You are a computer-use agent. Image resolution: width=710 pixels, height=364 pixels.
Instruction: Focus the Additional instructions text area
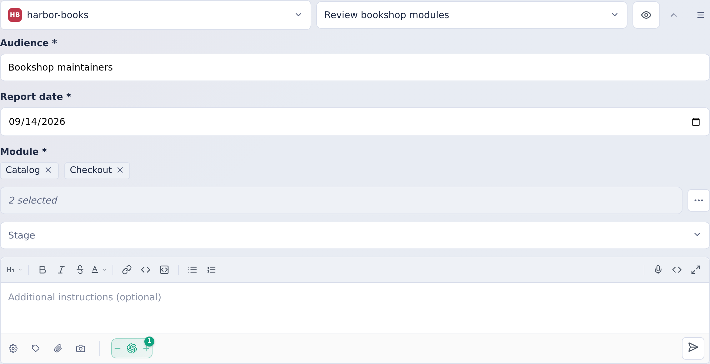point(355,308)
